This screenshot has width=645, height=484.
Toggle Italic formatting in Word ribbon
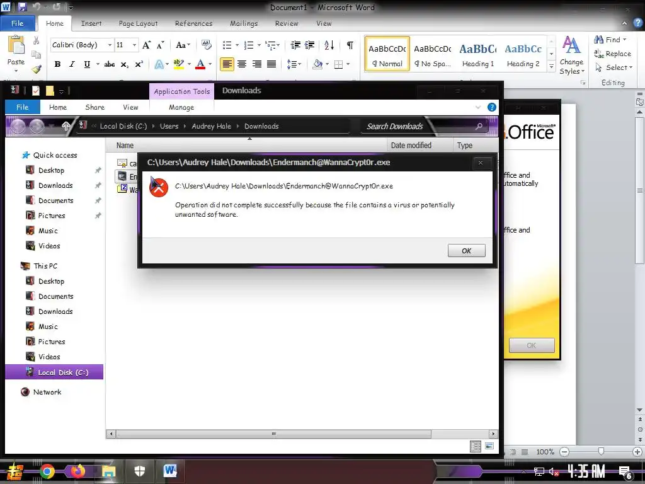(72, 64)
